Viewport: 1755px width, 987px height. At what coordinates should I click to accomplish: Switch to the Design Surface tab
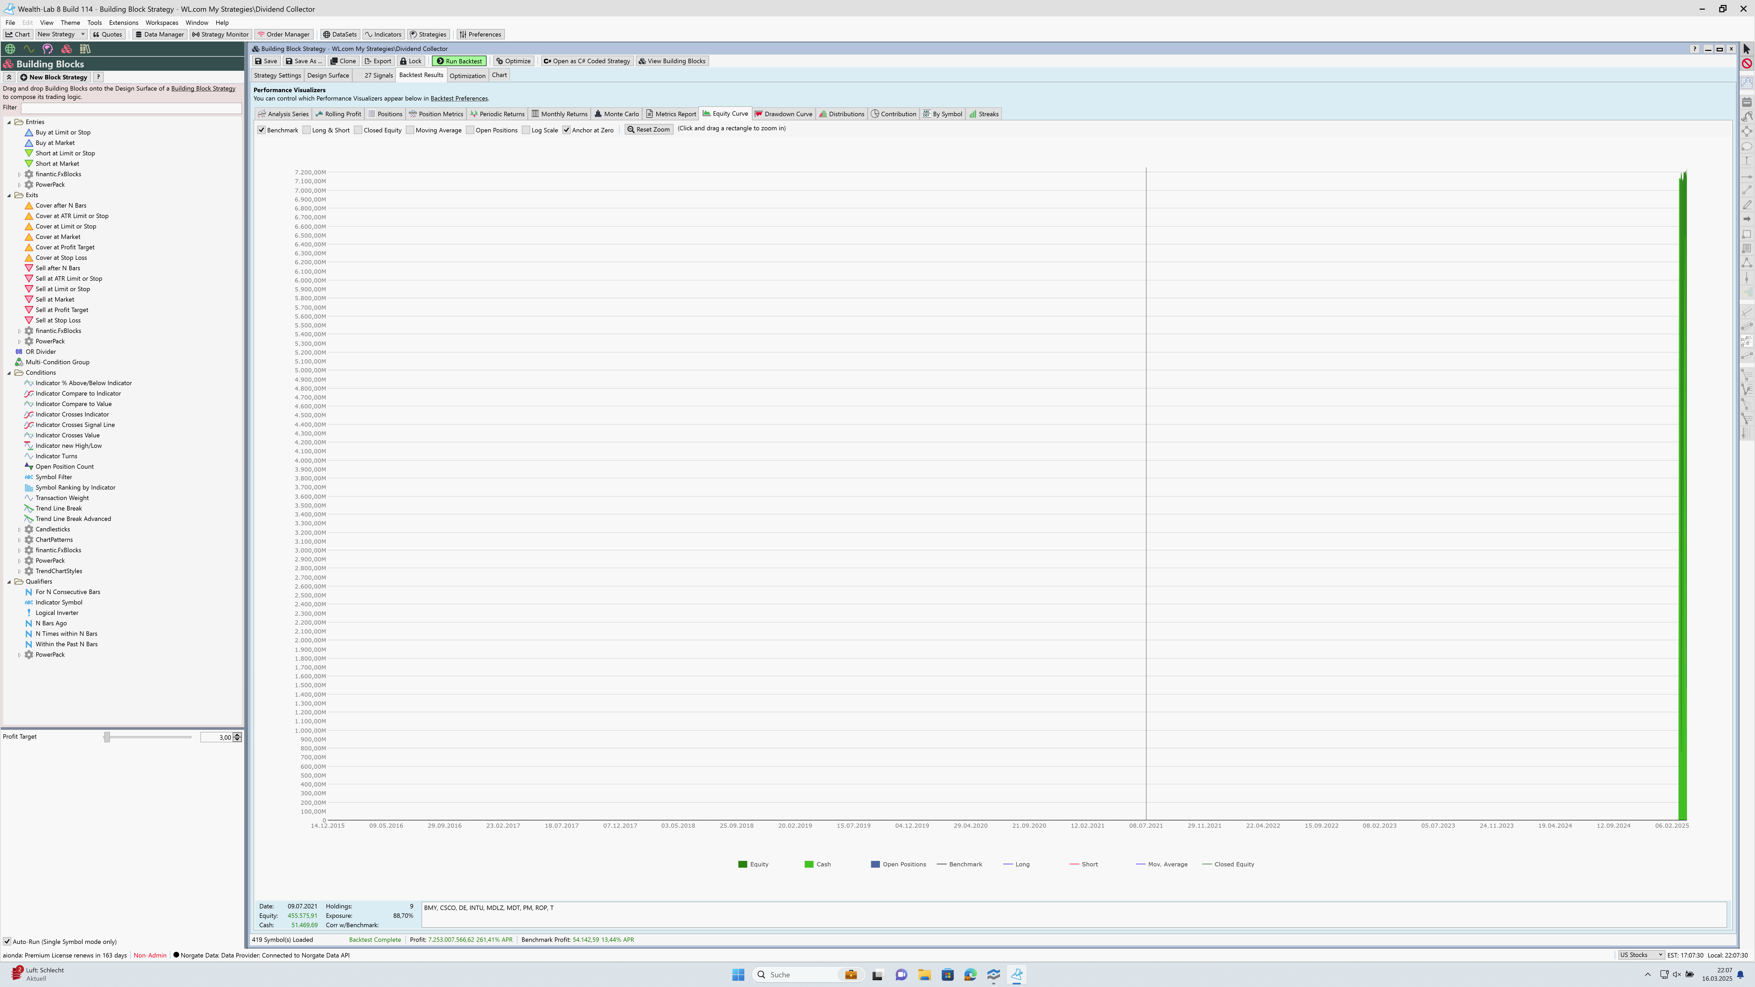point(328,76)
